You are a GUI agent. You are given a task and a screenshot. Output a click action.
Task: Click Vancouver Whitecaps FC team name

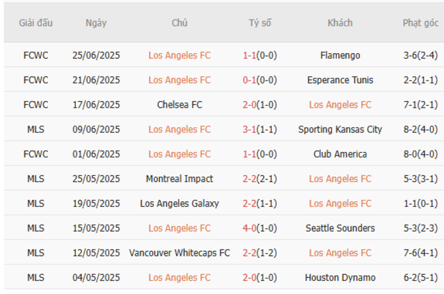[180, 253]
